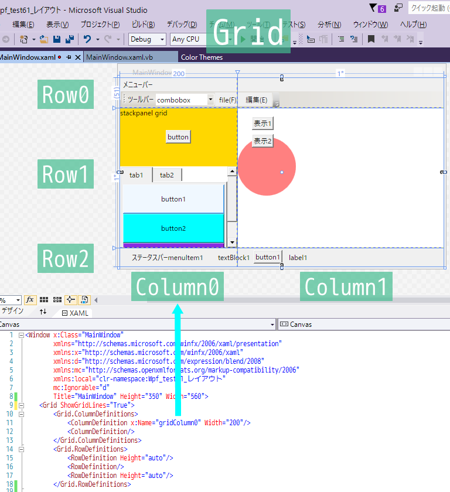Viewport: 450px width, 492px height.
Task: Open the 編集(E) menu in Visual Studio
Action: pyautogui.click(x=23, y=25)
